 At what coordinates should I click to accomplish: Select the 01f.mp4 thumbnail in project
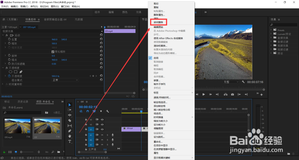[x=17, y=126]
